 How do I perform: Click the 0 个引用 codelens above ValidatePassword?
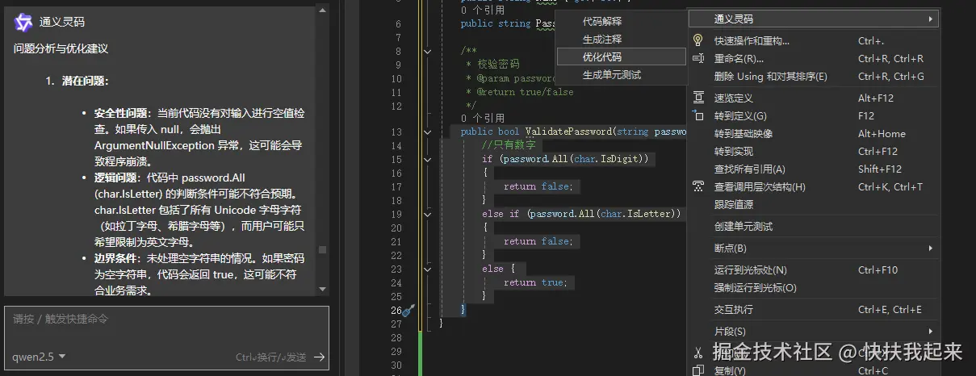pyautogui.click(x=482, y=119)
